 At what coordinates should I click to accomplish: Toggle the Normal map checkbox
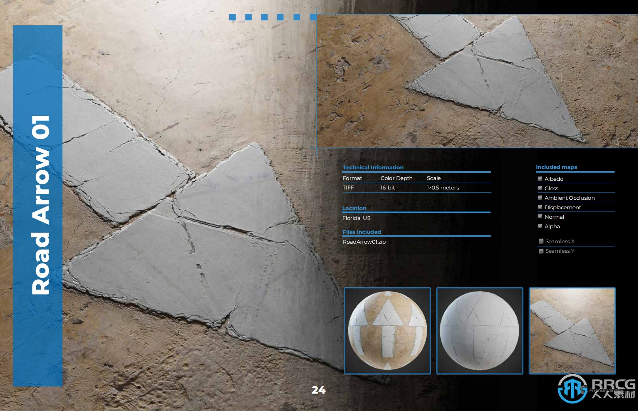[x=540, y=217]
